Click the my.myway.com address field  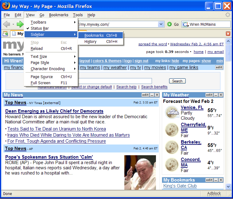[118, 24]
